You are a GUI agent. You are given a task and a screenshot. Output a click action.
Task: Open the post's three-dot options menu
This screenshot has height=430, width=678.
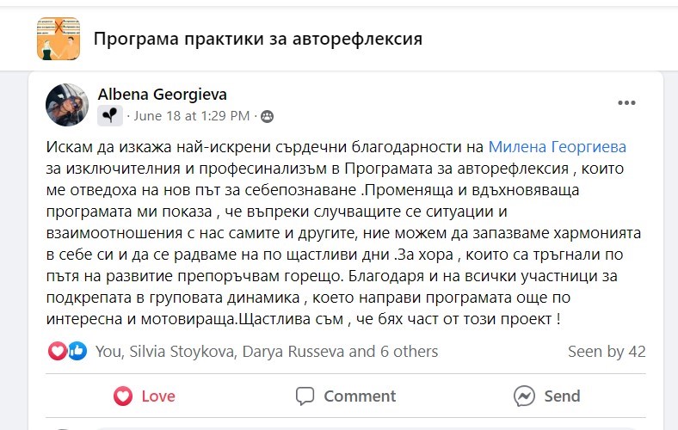(x=626, y=104)
